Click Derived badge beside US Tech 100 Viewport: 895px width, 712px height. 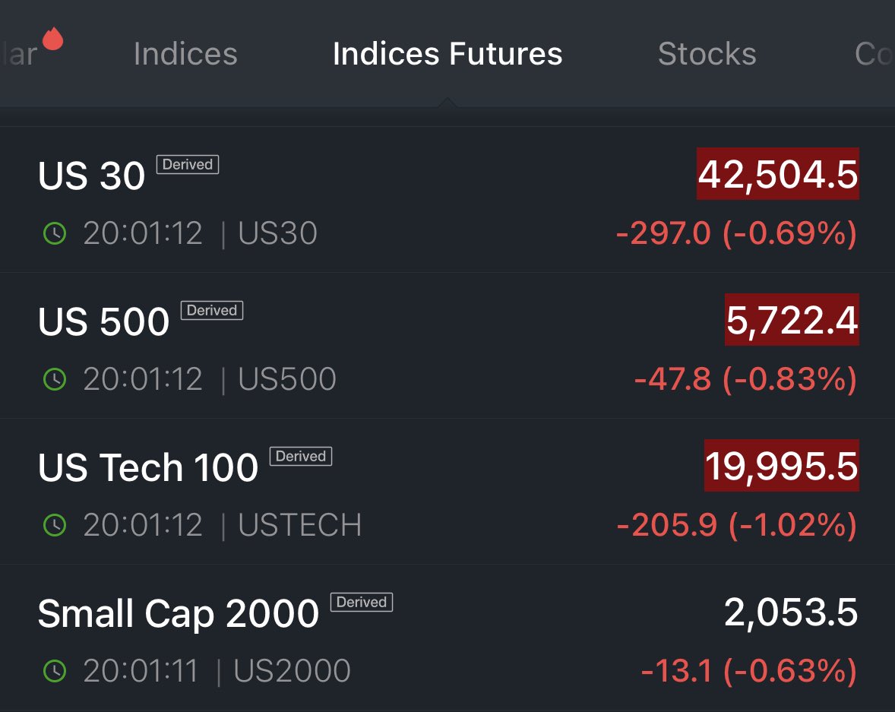click(x=301, y=456)
